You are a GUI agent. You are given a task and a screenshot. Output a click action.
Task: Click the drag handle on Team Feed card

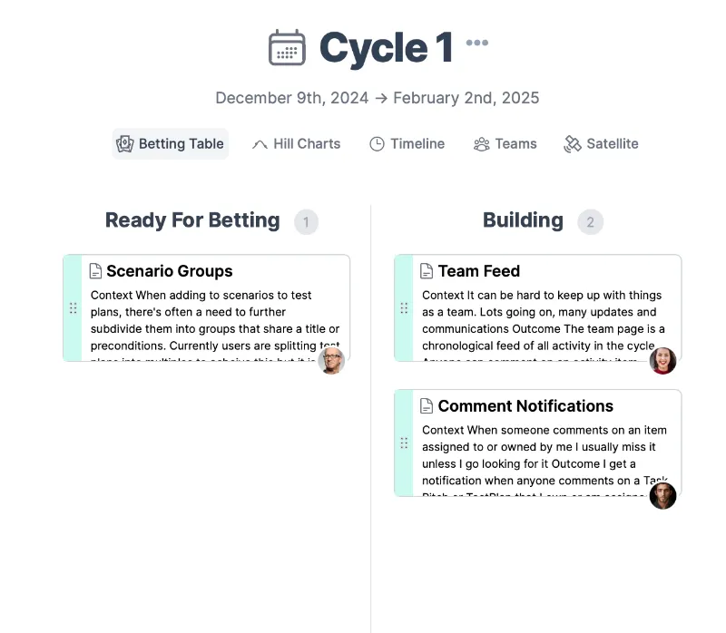404,308
